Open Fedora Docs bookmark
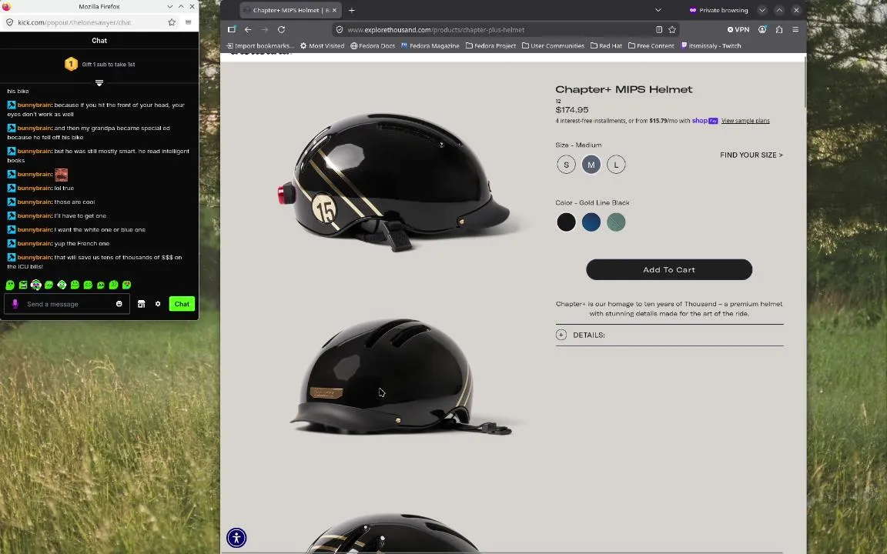Screen dimensions: 887x554 (x=373, y=46)
